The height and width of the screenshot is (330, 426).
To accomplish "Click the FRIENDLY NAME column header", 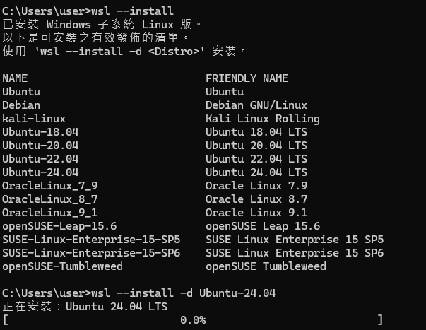I will point(247,78).
